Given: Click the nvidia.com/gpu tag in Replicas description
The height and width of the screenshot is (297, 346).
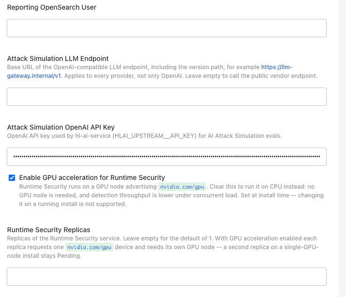Looking at the screenshot, I should pos(89,247).
